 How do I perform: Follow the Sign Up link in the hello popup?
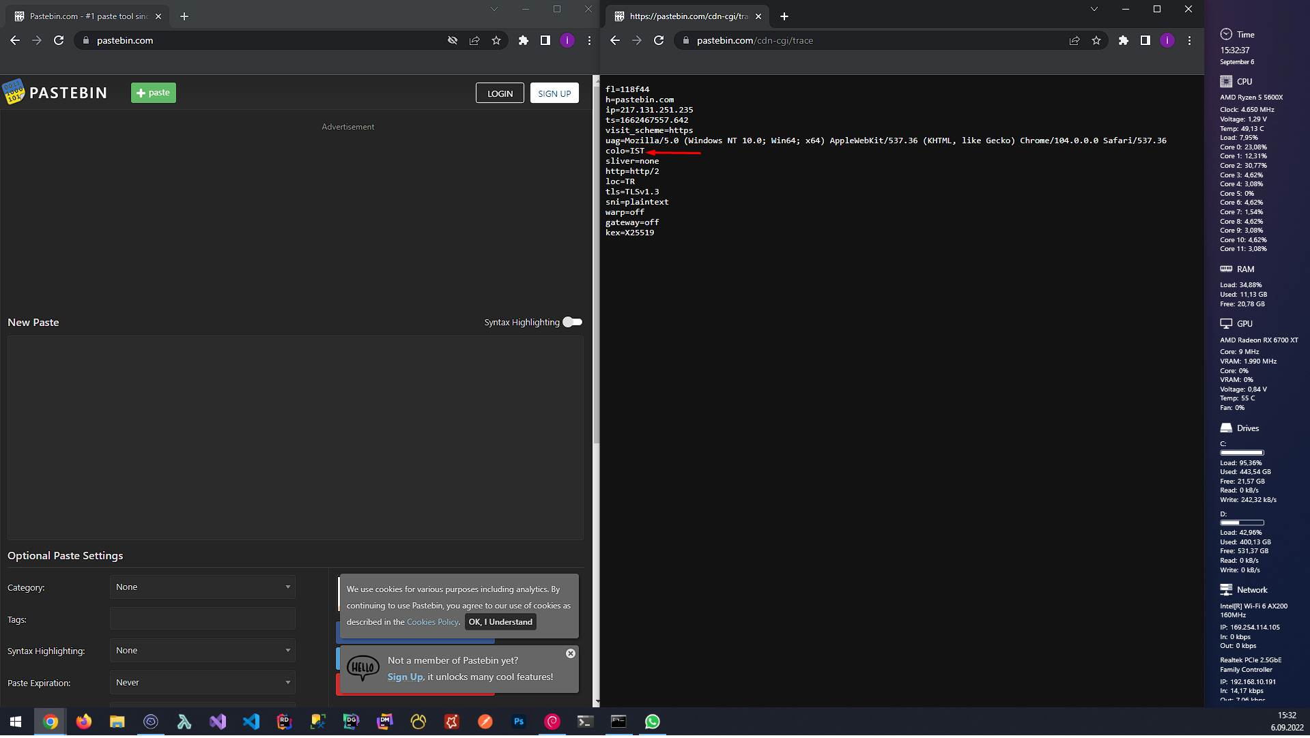point(405,677)
